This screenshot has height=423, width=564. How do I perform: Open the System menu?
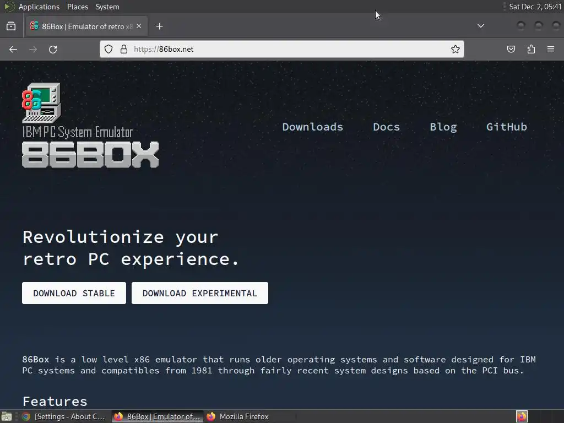pos(107,7)
